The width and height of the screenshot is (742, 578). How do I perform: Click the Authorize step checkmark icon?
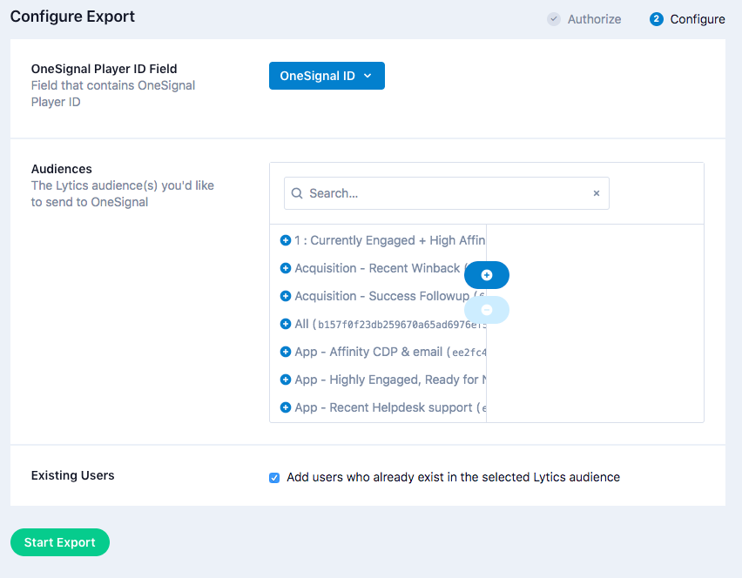554,19
